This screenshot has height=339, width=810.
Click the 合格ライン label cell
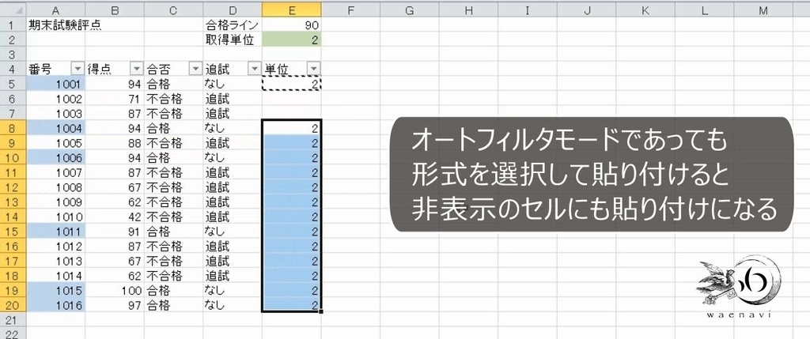pyautogui.click(x=233, y=24)
